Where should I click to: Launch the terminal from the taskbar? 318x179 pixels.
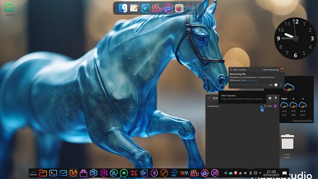coord(53,173)
